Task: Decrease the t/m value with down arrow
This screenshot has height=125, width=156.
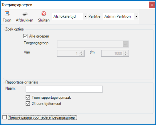Action: [126, 54]
